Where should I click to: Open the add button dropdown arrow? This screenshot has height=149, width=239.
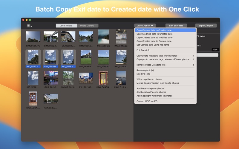[x=31, y=27]
